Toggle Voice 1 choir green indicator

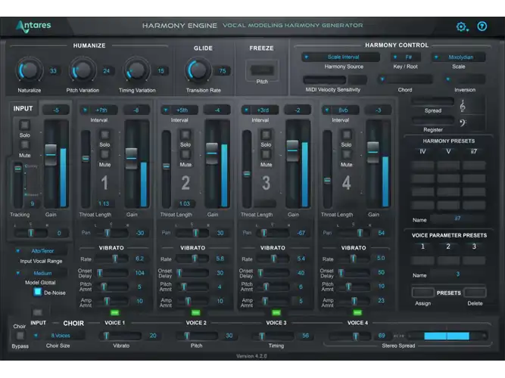(x=114, y=312)
